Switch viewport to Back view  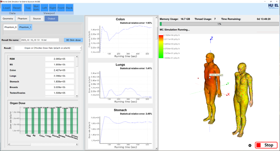coord(69,8)
